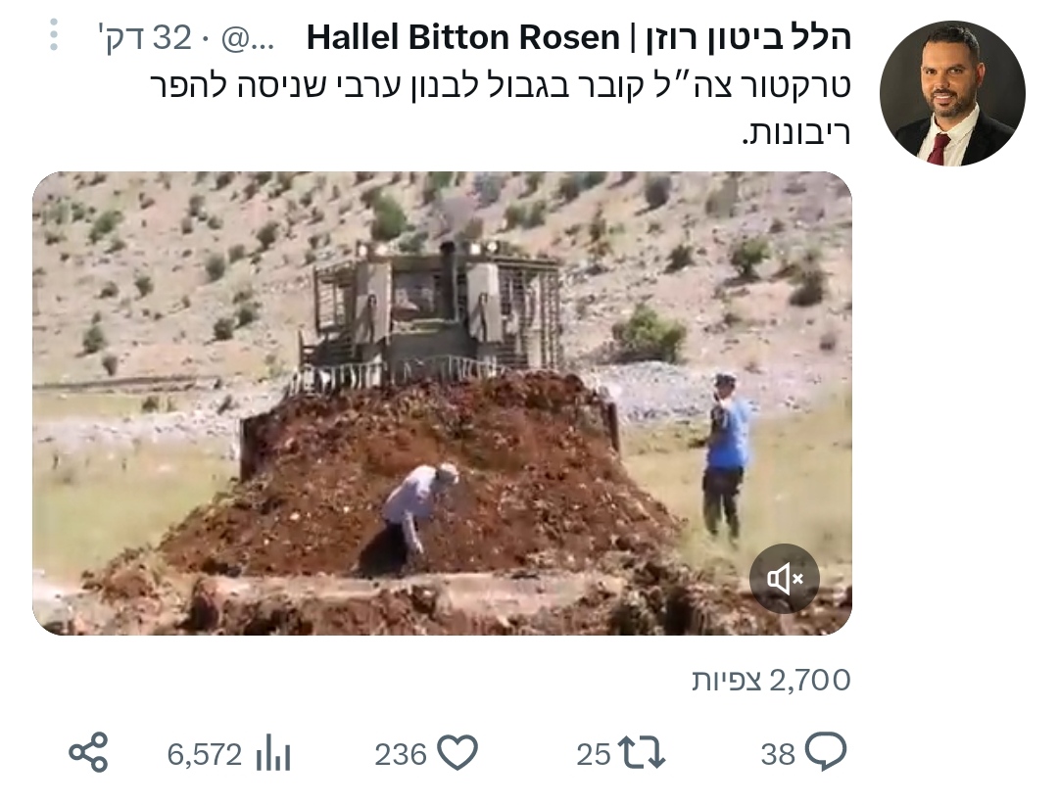Click the 38 replies count
This screenshot has width=1058, height=805.
pos(778,754)
